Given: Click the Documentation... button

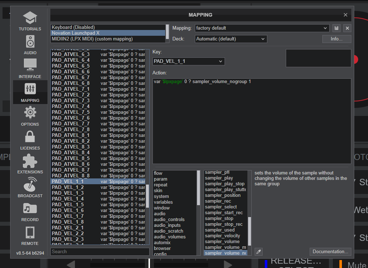Looking at the screenshot, I should point(330,252).
